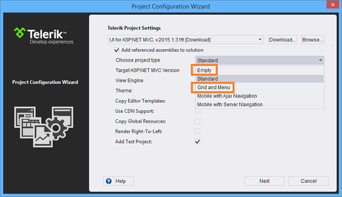Toggle Add referenced assemblies to solution checkbox
342x197 pixels.
116,50
